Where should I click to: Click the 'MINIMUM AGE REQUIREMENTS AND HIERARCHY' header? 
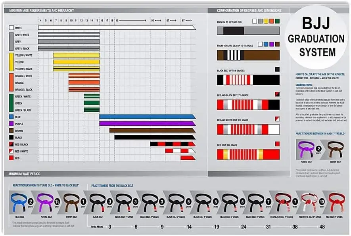pos(41,11)
